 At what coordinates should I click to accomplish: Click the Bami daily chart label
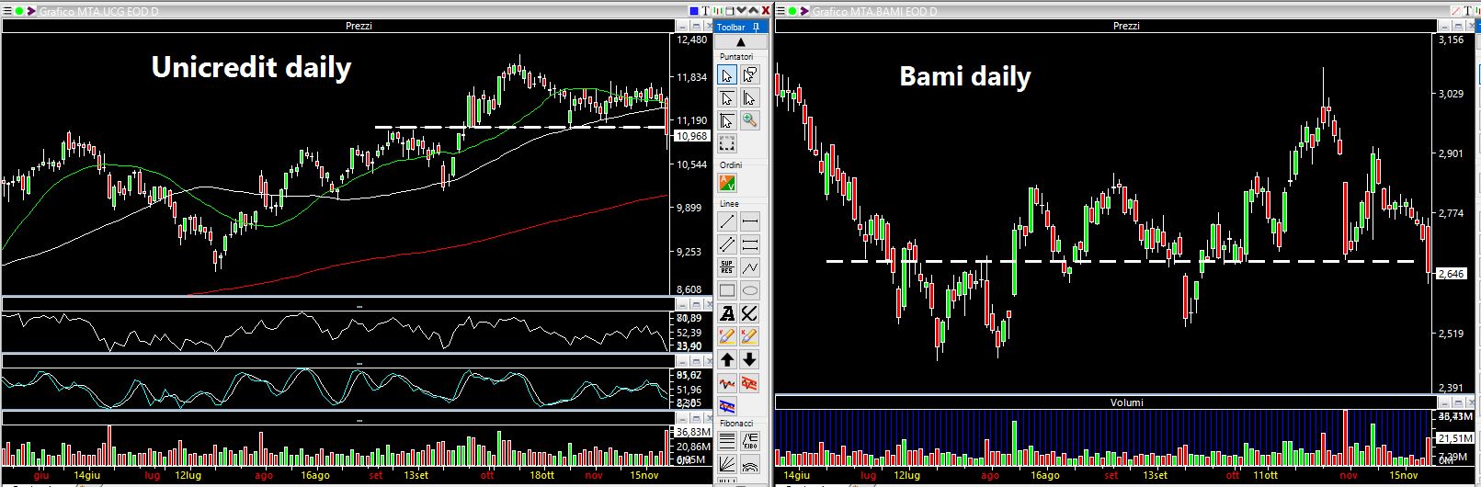(965, 77)
